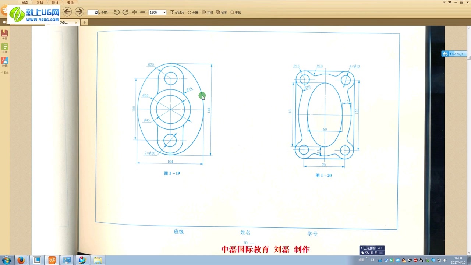Toggle the IME hand tool icon
471x265 pixels.
(x=362, y=253)
